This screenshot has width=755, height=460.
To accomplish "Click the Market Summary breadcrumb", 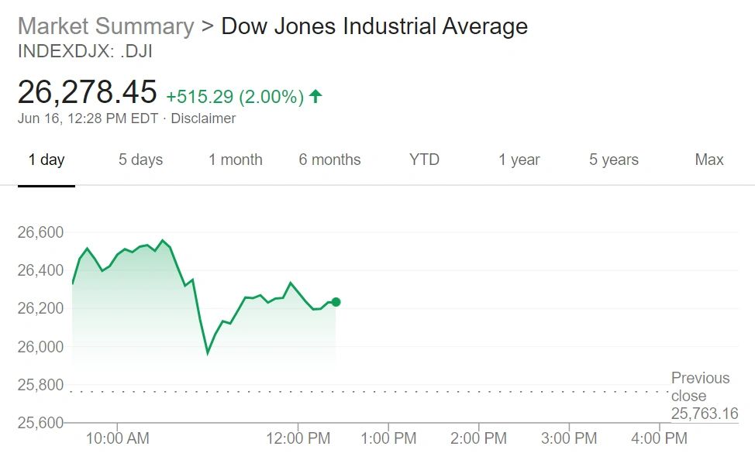I will [x=105, y=26].
